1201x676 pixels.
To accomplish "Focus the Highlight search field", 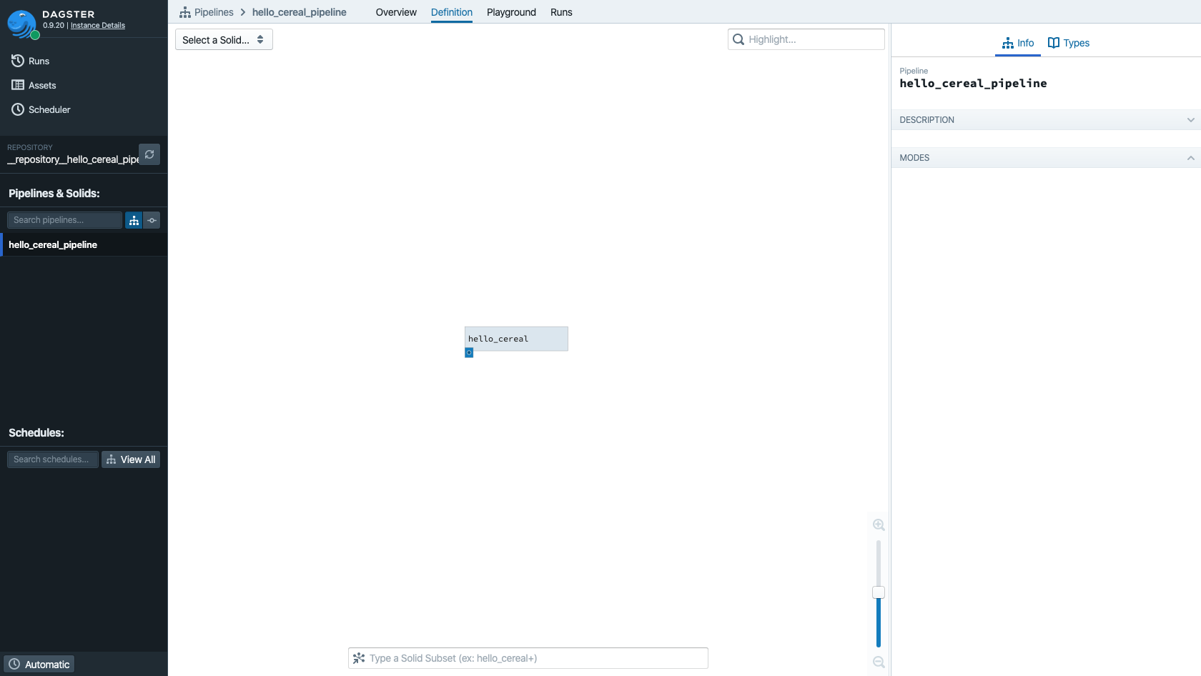I will pos(806,39).
